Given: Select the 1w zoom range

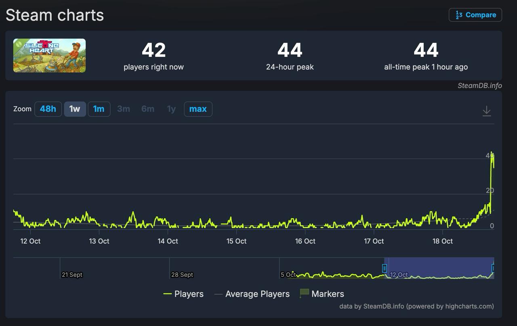Looking at the screenshot, I should (x=75, y=109).
